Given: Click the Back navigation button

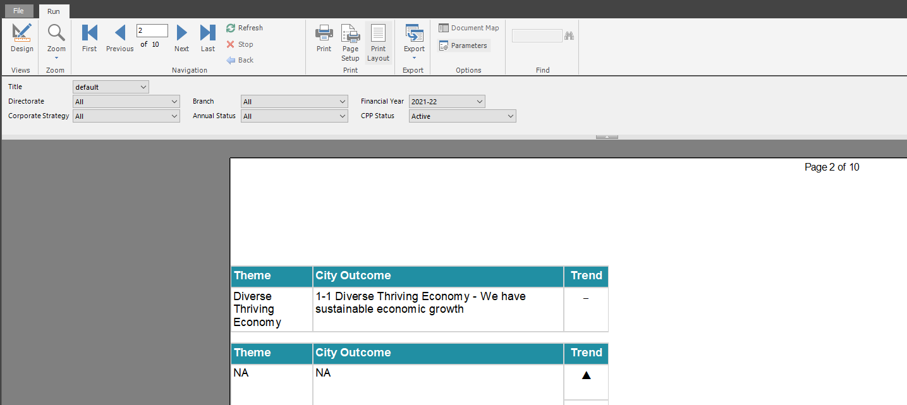Looking at the screenshot, I should click(240, 60).
